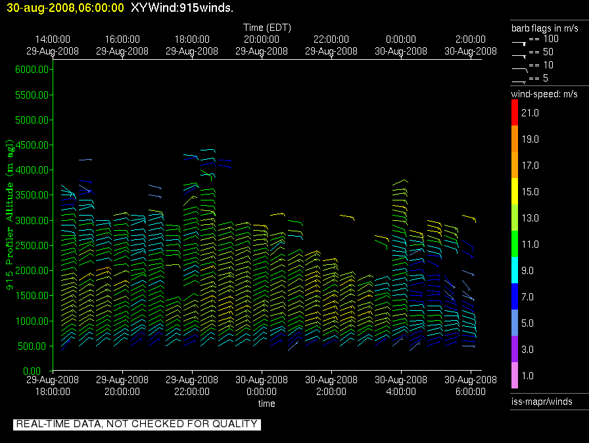Click the 5500.00 altitude tick label
This screenshot has width=589, height=443.
32,95
